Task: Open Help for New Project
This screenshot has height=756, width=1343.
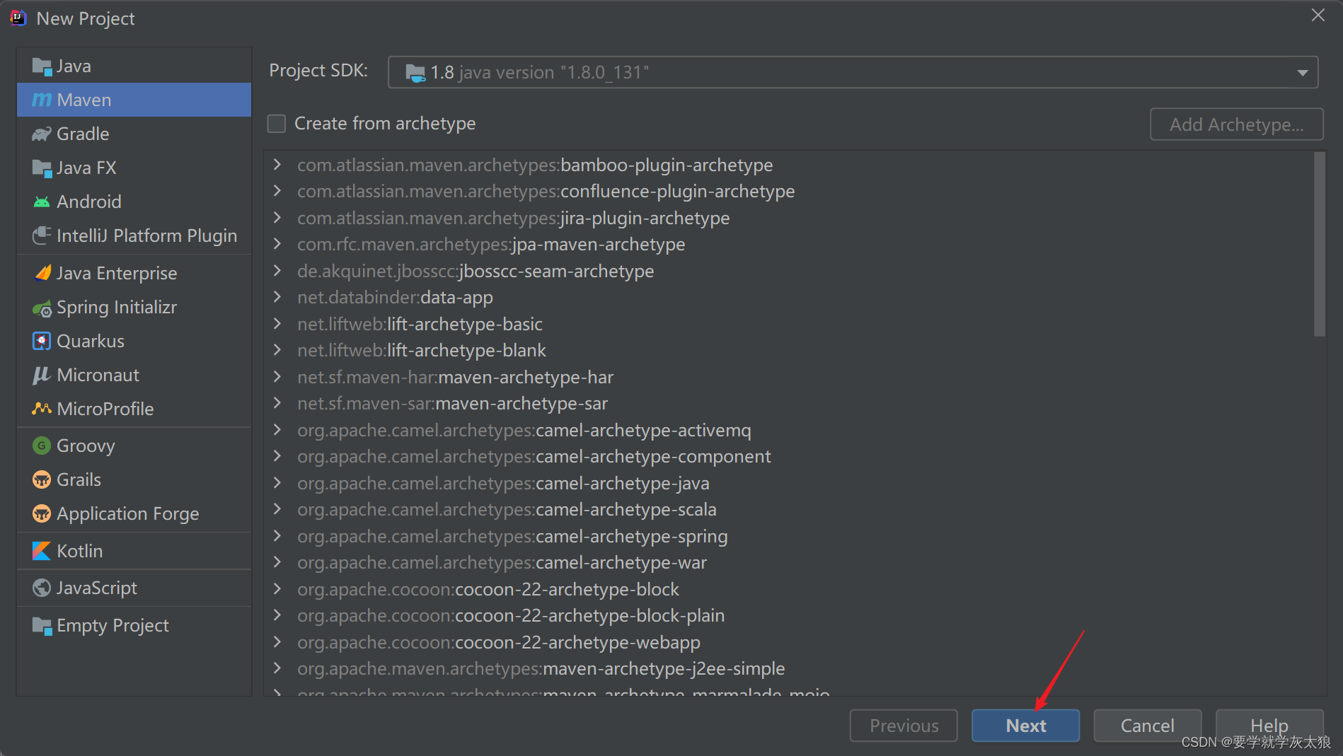Action: pyautogui.click(x=1269, y=726)
